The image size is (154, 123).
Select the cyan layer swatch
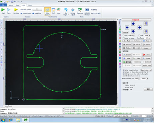point(120,32)
